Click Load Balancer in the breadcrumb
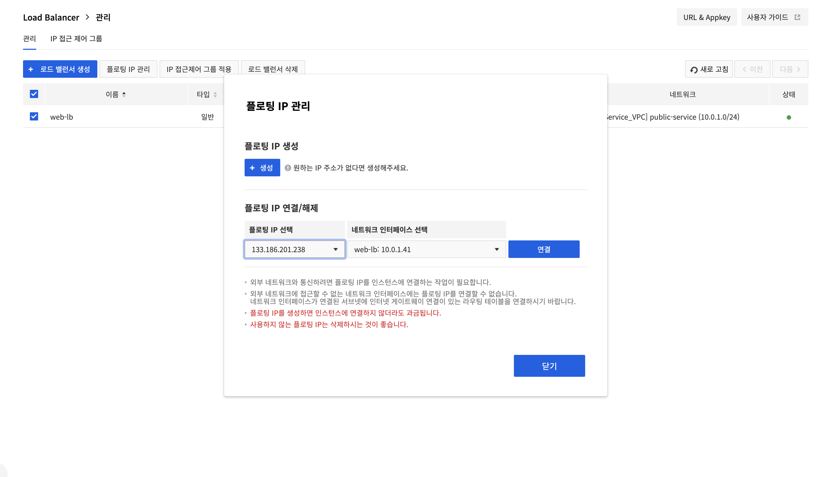This screenshot has height=477, width=821. (51, 17)
